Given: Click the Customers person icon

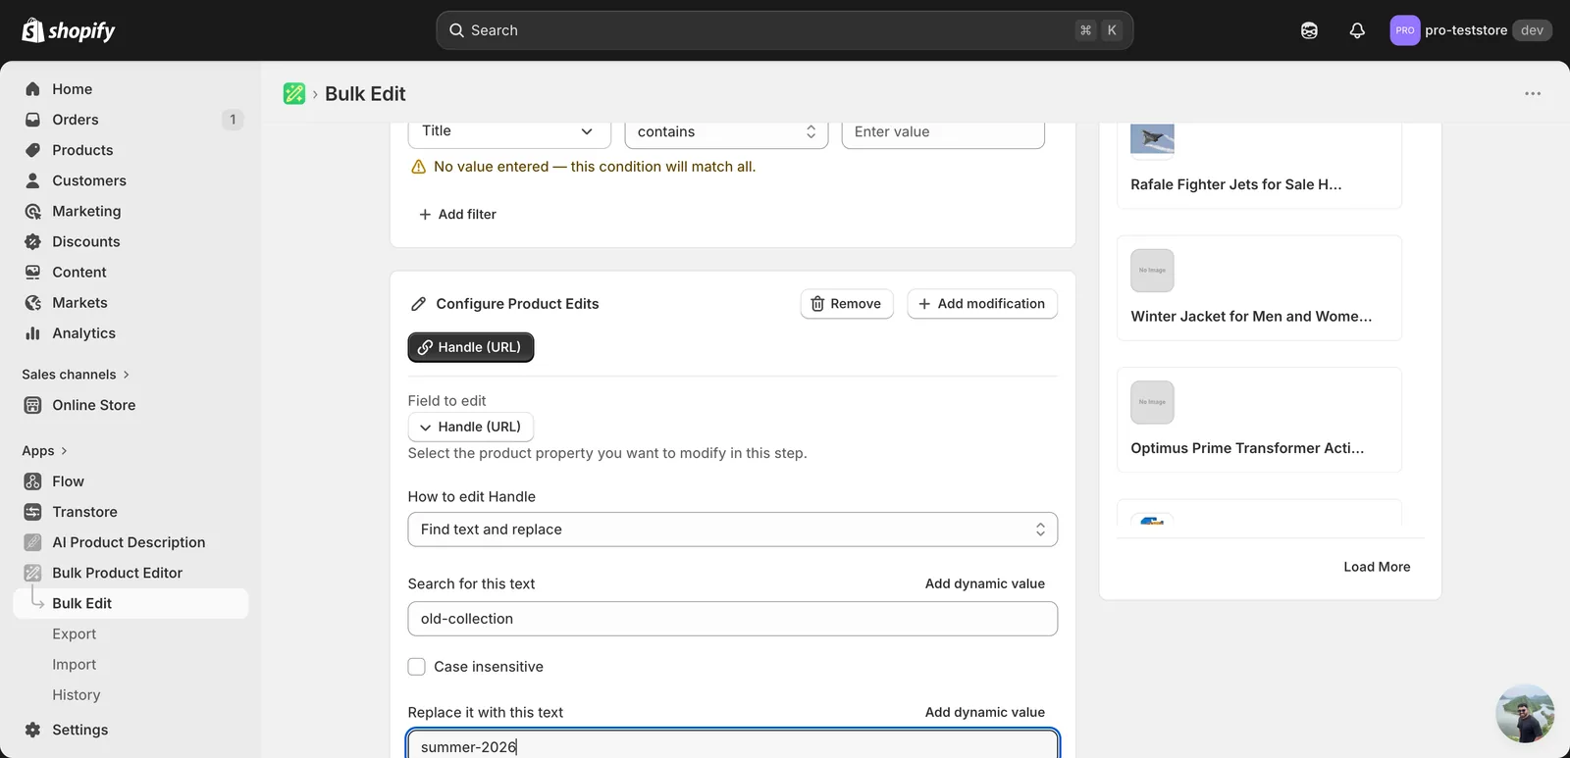Looking at the screenshot, I should point(32,180).
